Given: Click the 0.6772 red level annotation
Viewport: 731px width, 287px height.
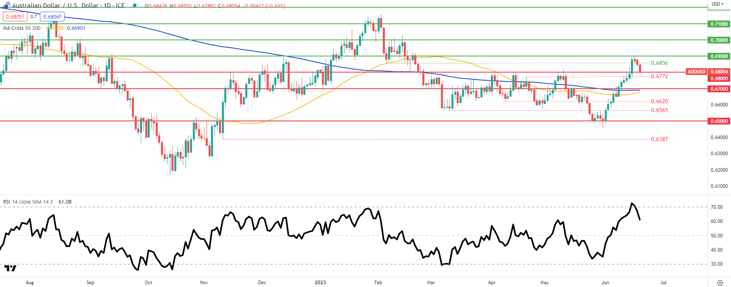Looking at the screenshot, I should (x=660, y=76).
